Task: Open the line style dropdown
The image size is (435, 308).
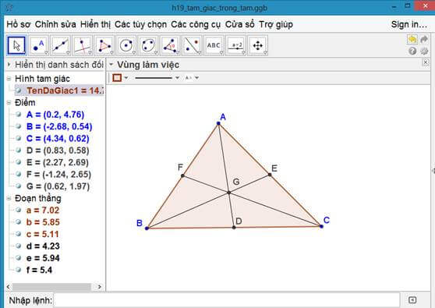Action: click(157, 78)
